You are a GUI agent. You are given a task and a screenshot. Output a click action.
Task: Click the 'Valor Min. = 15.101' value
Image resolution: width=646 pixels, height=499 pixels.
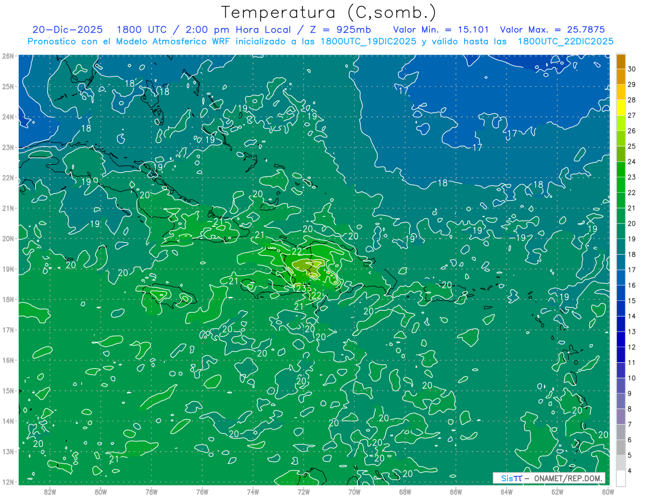click(x=441, y=30)
